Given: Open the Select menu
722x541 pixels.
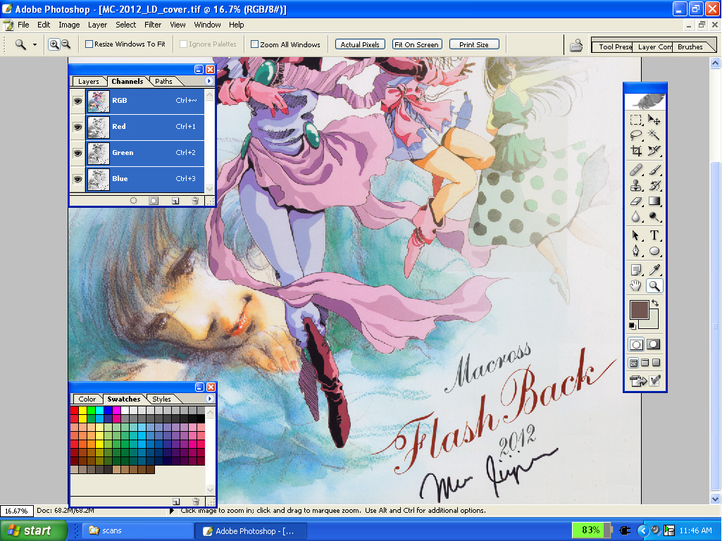Looking at the screenshot, I should pyautogui.click(x=125, y=25).
